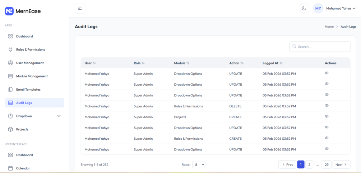The image size is (361, 173).
Task: Sort table by Module column arrows
Action: pos(188,63)
